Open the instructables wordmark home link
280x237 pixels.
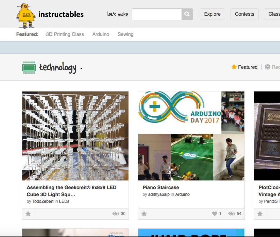pyautogui.click(x=61, y=14)
